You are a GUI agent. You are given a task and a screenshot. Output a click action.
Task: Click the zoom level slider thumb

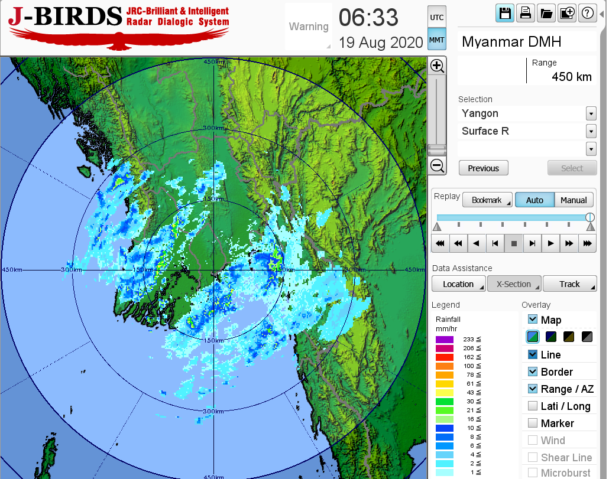click(437, 149)
